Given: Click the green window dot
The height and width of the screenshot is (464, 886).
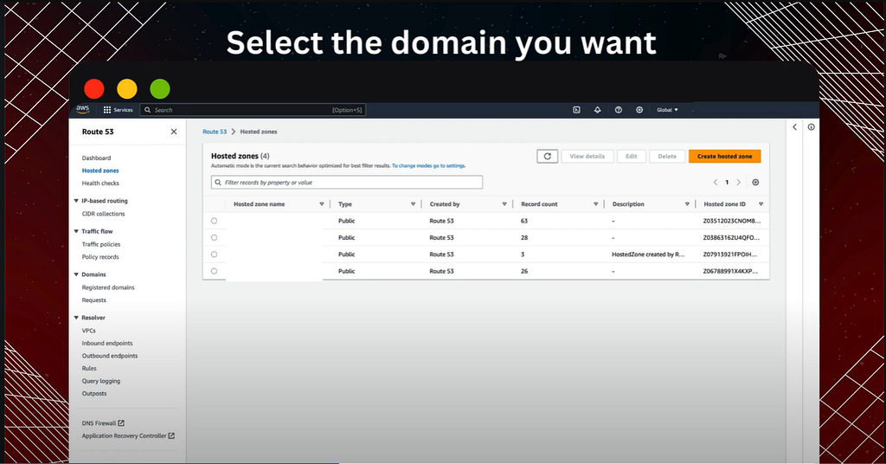Looking at the screenshot, I should point(160,88).
